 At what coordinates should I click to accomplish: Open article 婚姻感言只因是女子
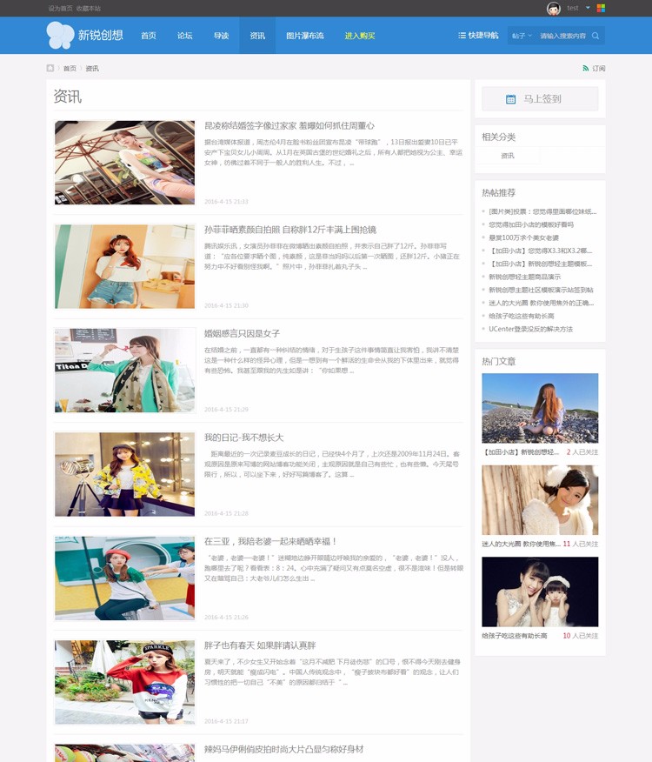(x=242, y=333)
